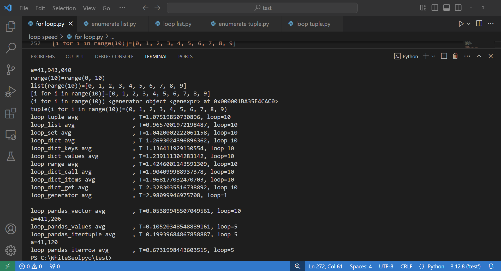Open a remote window from status bar
The width and height of the screenshot is (501, 271).
point(8,266)
